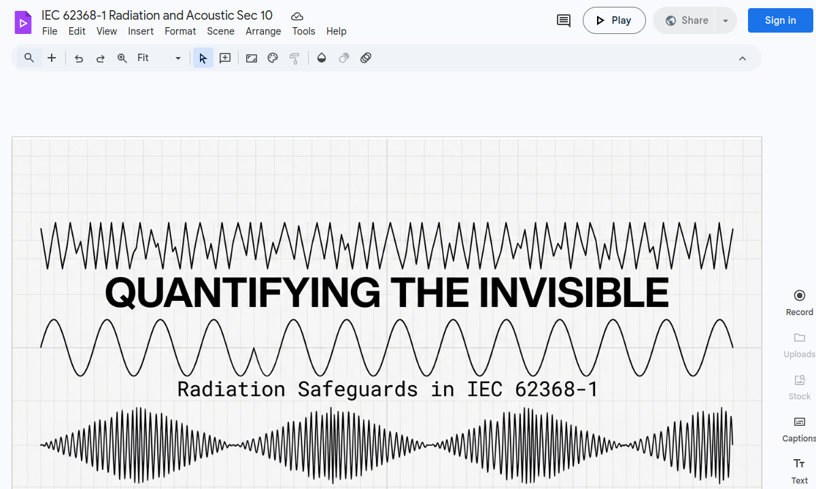Open the Stock media panel
This screenshot has width=816, height=489.
point(798,380)
